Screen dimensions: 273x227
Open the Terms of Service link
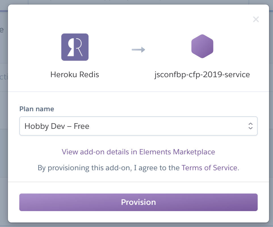pos(209,168)
